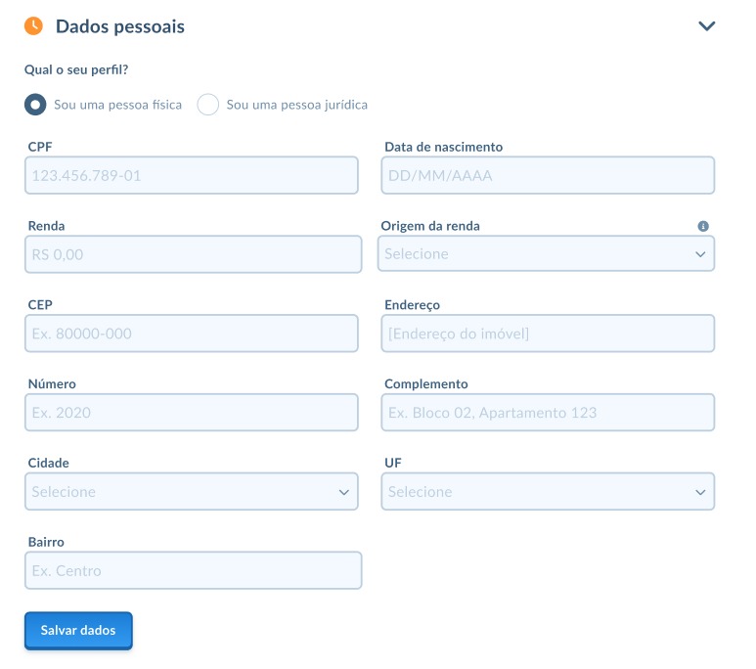The width and height of the screenshot is (756, 669).
Task: Select 'Sou uma pessoa física' radio option
Action: 35,105
